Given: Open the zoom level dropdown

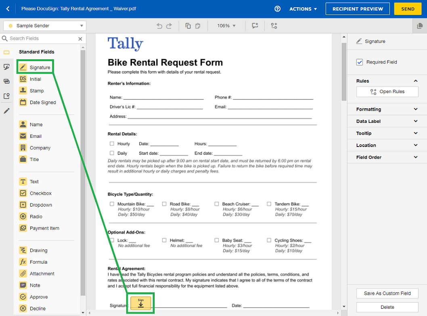Looking at the screenshot, I should click(226, 25).
